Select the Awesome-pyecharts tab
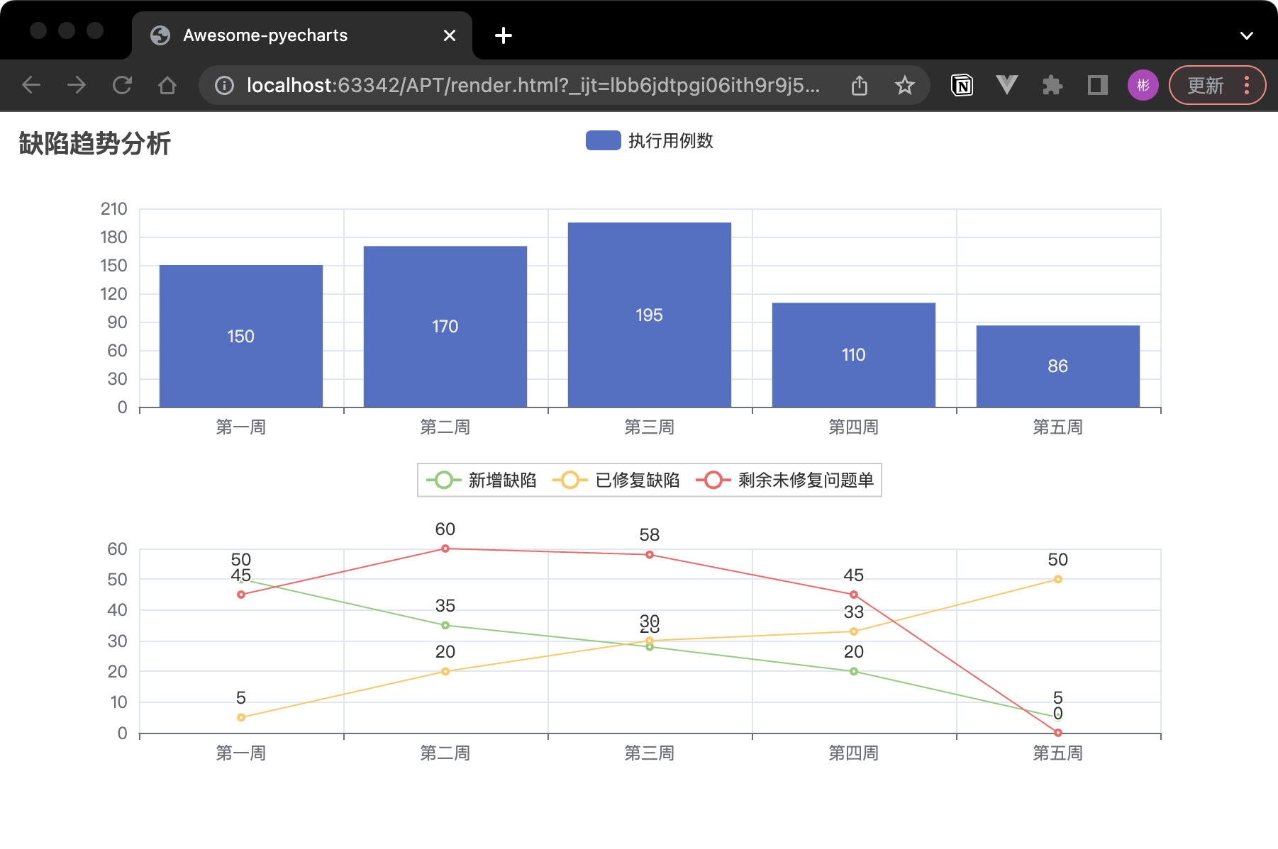 pyautogui.click(x=302, y=35)
